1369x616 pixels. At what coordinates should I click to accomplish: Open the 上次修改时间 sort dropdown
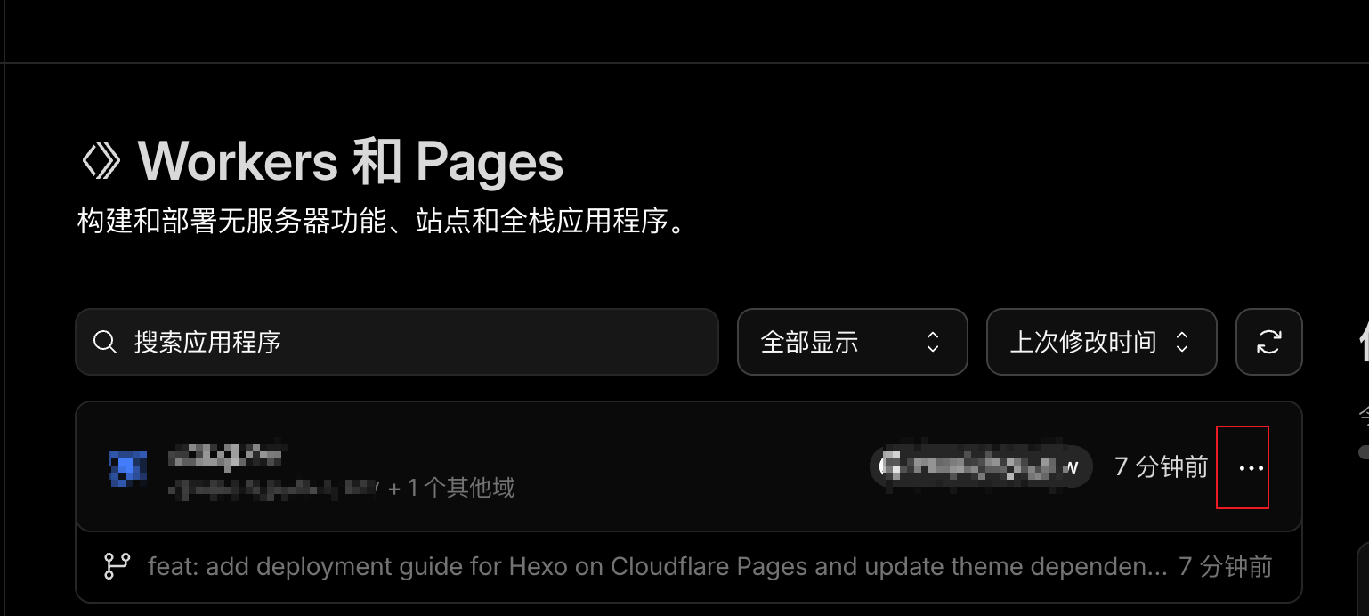point(1101,342)
